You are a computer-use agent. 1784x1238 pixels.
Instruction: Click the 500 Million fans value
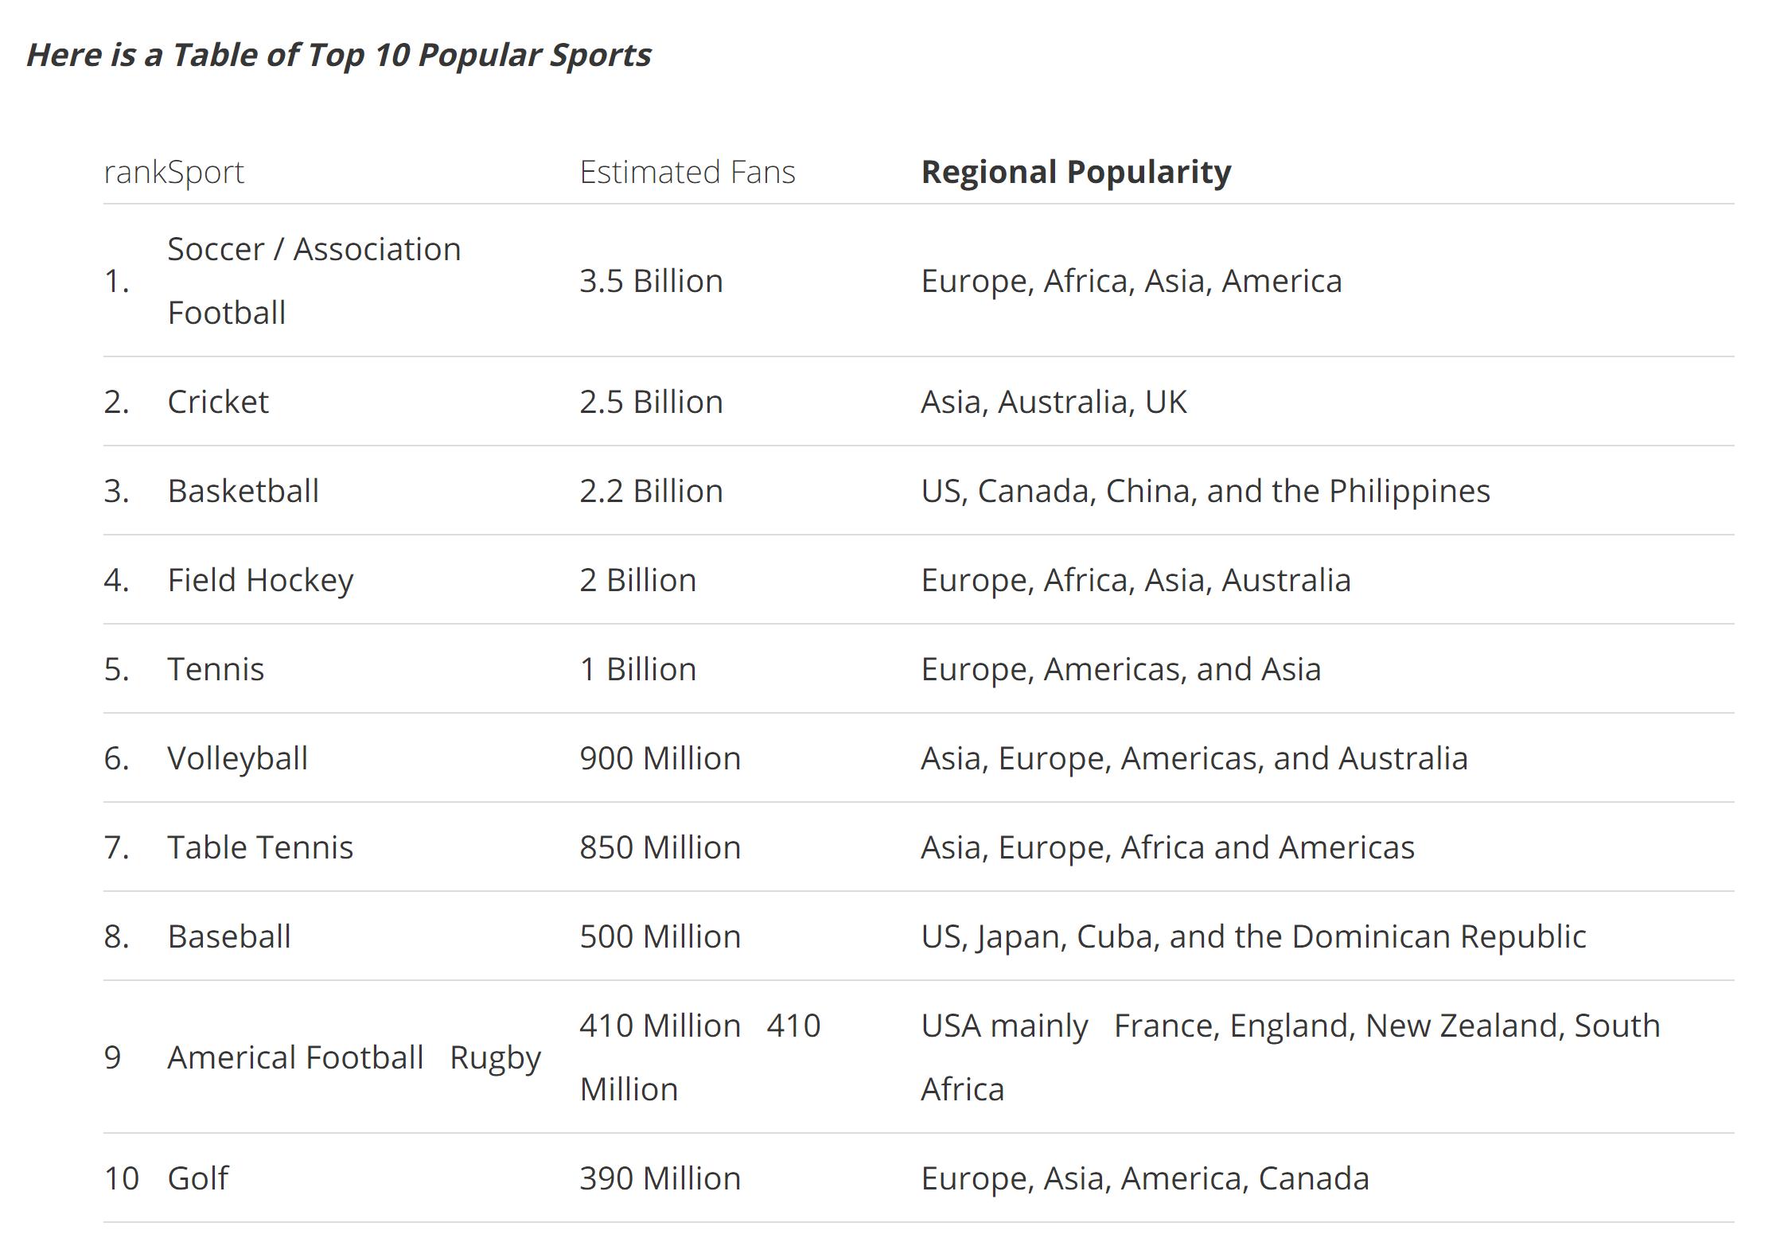660,936
